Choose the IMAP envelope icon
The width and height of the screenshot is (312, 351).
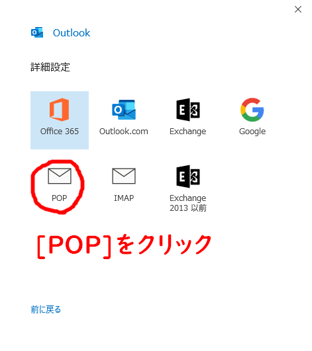pyautogui.click(x=124, y=176)
